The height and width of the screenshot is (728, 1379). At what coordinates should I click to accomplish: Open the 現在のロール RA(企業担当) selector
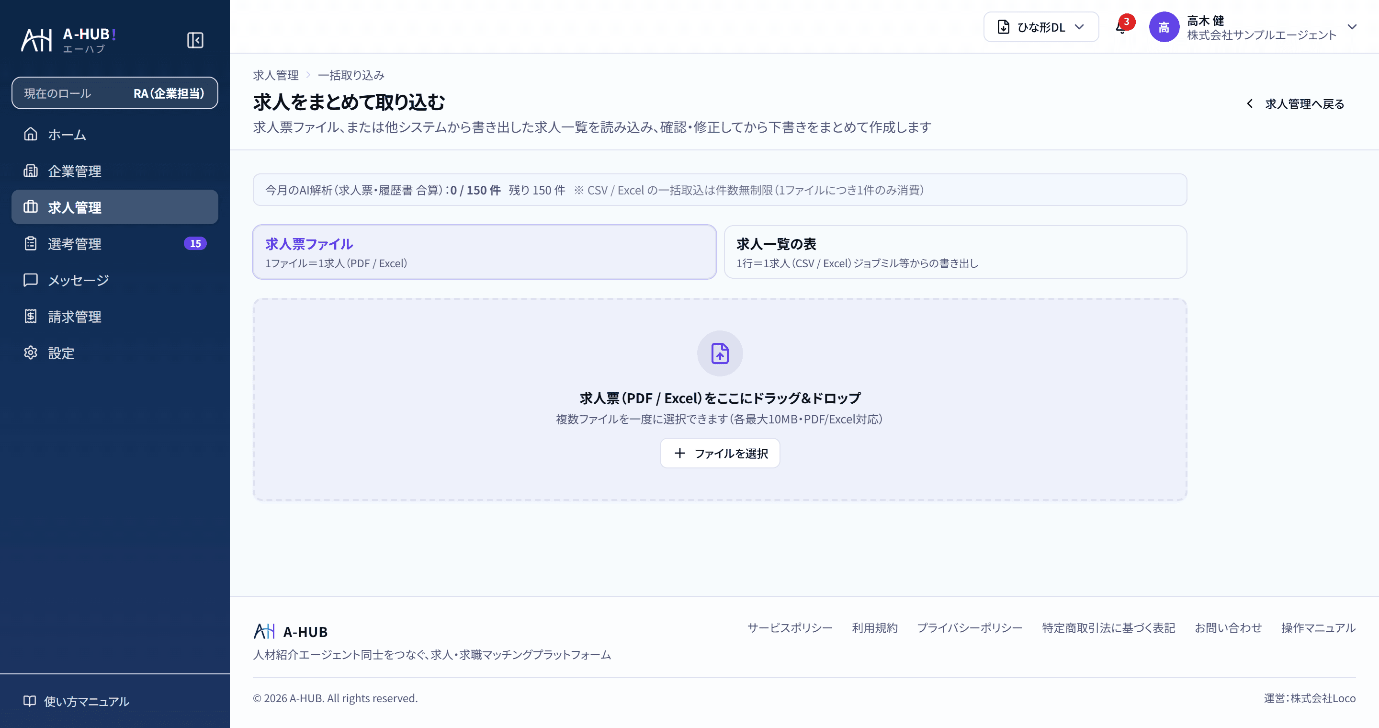pos(114,93)
